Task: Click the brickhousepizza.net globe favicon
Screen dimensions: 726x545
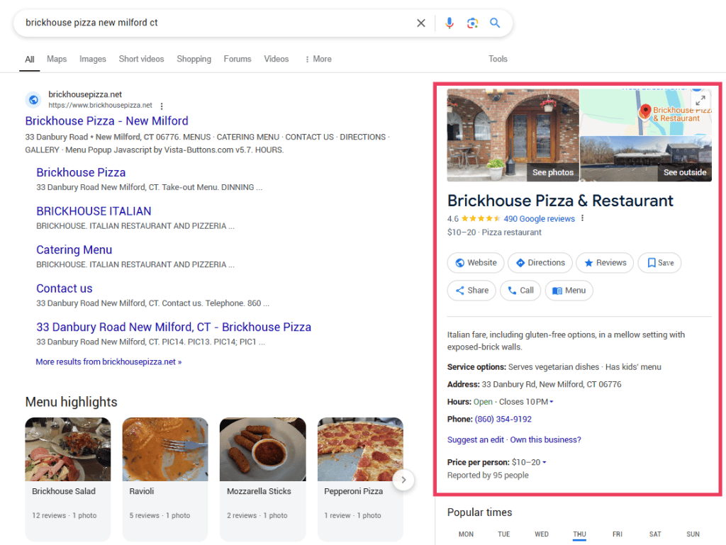Action: tap(33, 99)
